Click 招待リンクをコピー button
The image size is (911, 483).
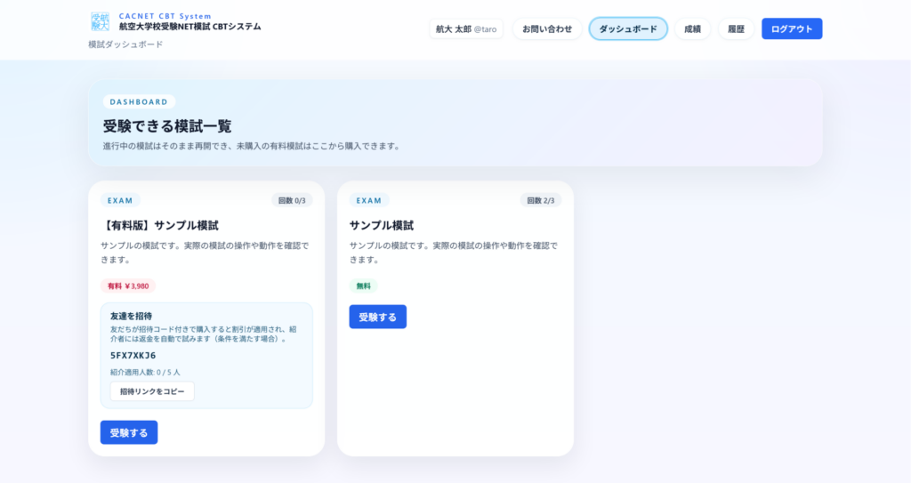pos(152,391)
